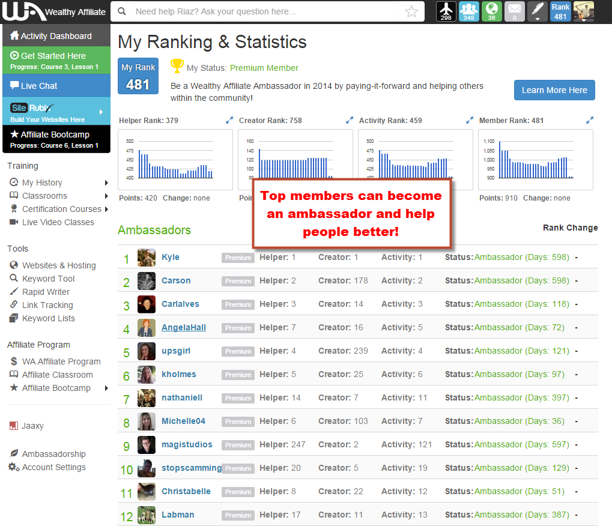Screen dimensions: 612x526
Task: Click the Affiliate Bootcamp sidebar star icon
Action: [14, 387]
